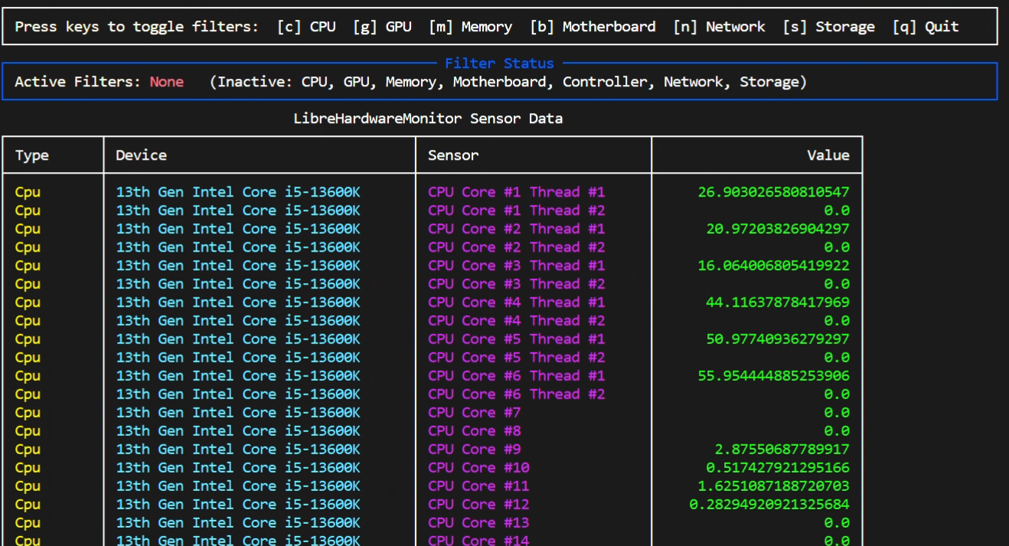Click the [q] Quit hint
The width and height of the screenshot is (1009, 546).
(x=926, y=27)
